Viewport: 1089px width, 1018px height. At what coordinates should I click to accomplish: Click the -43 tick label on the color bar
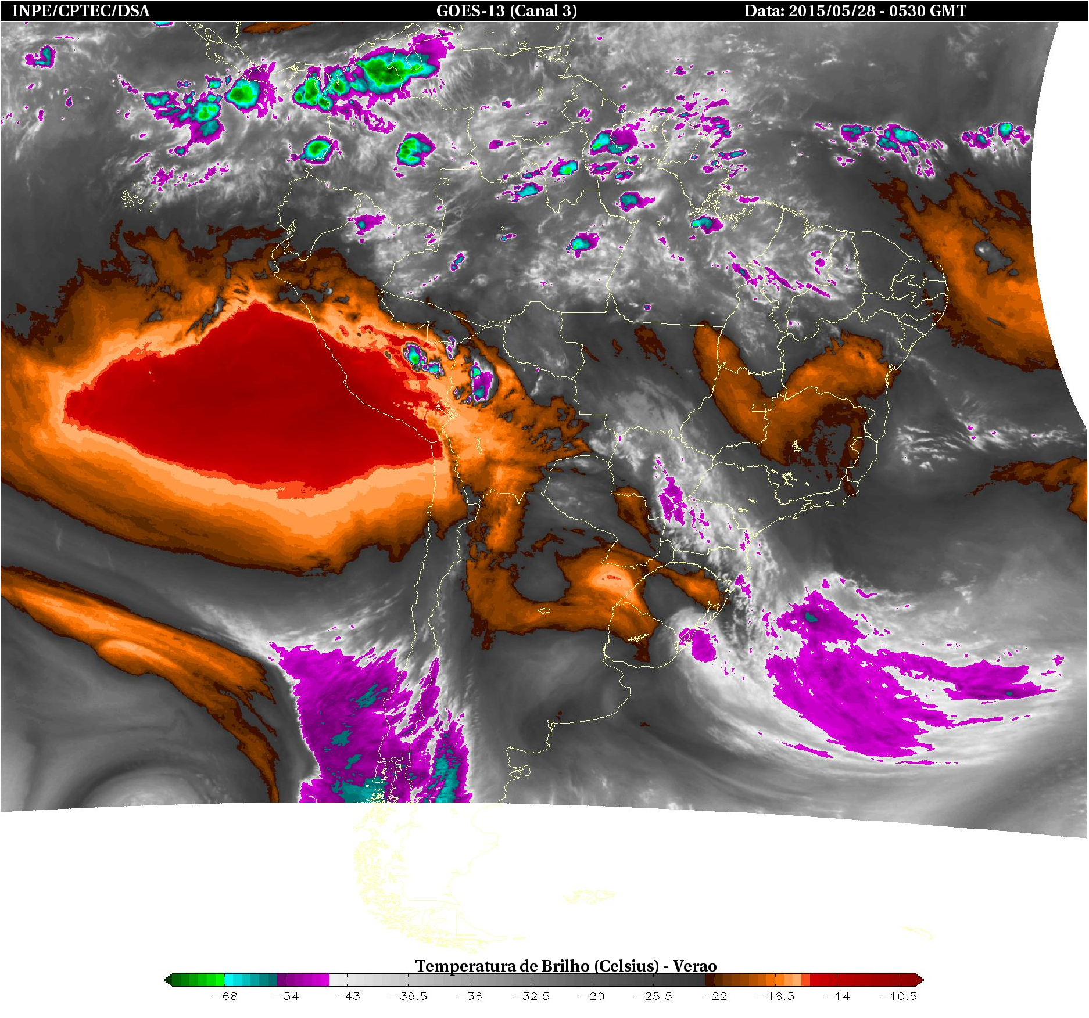pos(348,997)
